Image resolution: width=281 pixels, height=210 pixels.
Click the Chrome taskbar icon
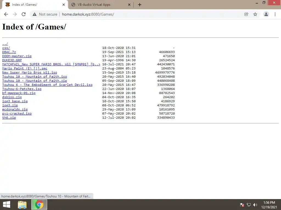coord(39,205)
